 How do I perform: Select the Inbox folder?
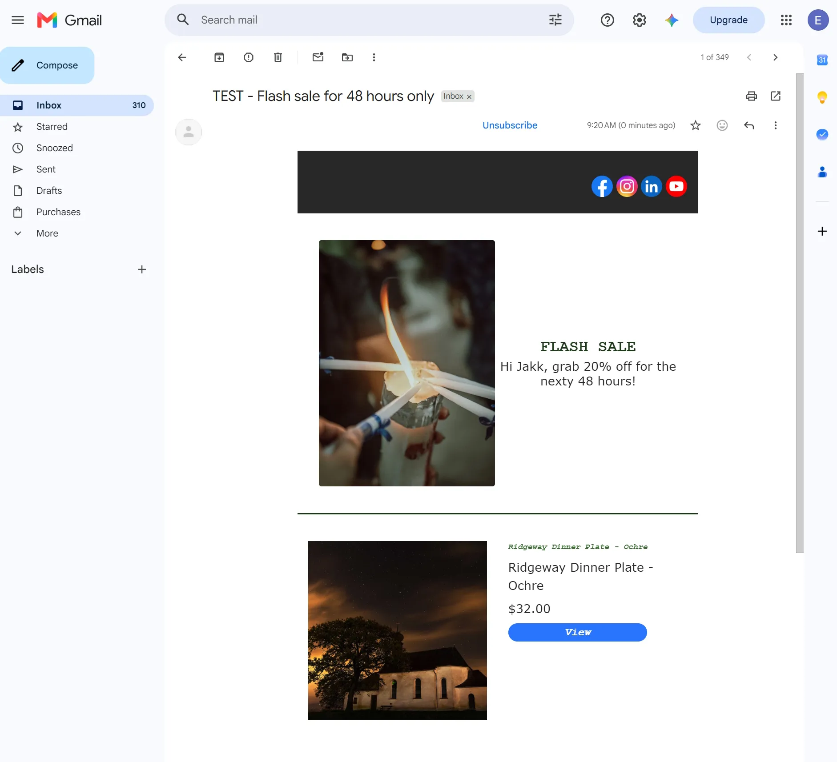[x=76, y=105]
